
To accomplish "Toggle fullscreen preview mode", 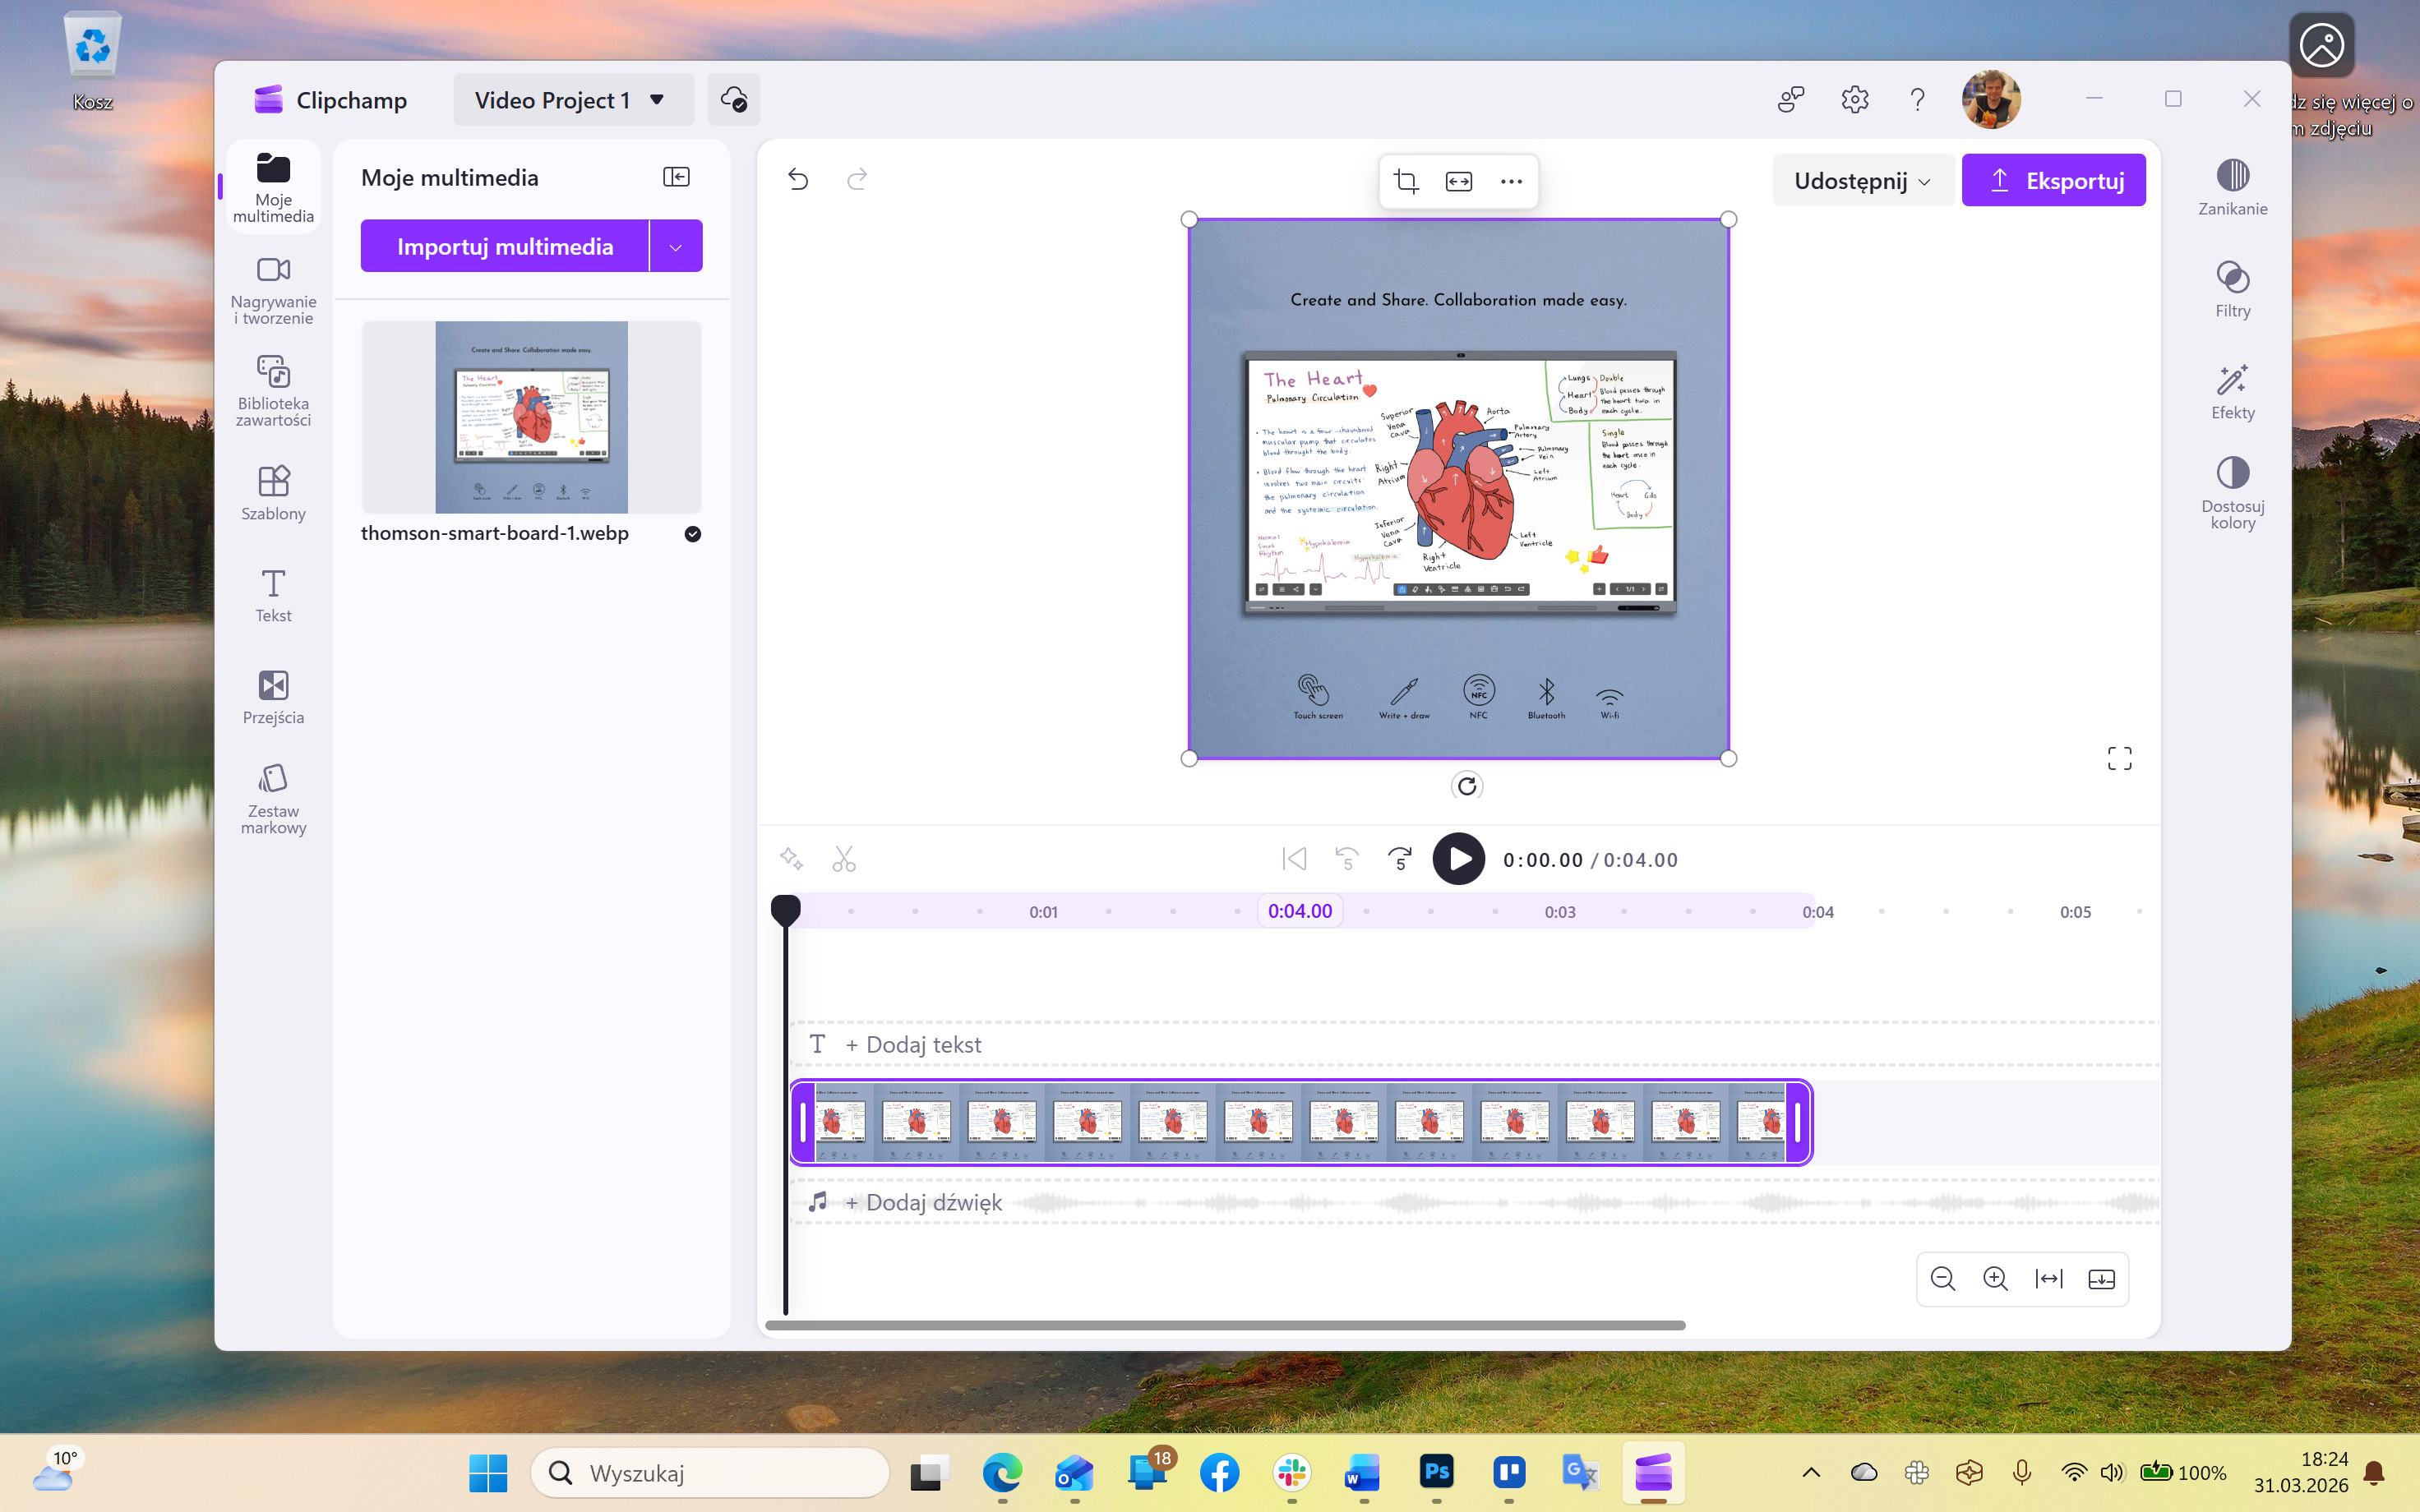I will click(2119, 759).
